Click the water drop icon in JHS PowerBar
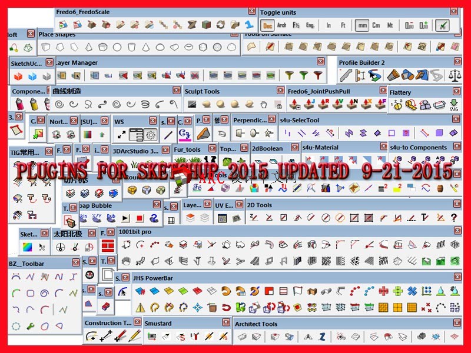 tap(440, 291)
